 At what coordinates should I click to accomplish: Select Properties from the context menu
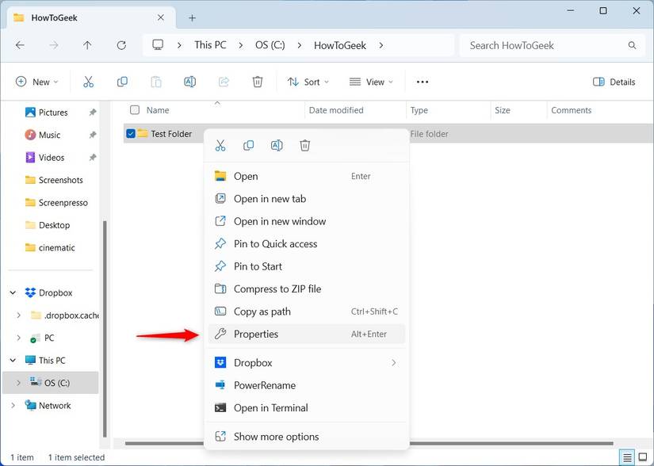pos(256,334)
